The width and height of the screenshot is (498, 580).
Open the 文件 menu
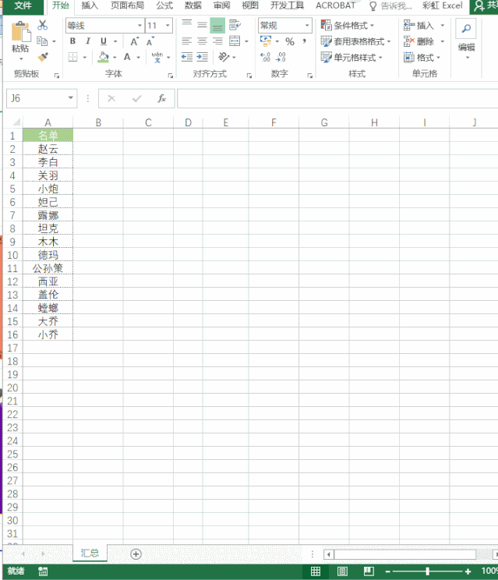coord(23,5)
